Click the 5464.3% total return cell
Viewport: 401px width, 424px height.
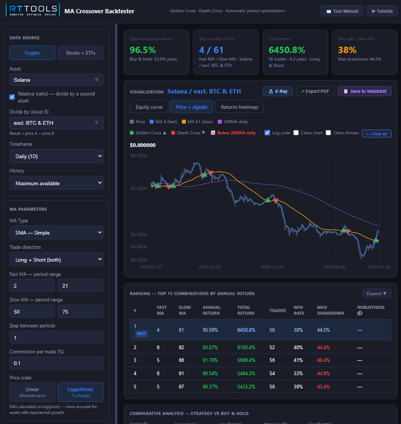246,374
